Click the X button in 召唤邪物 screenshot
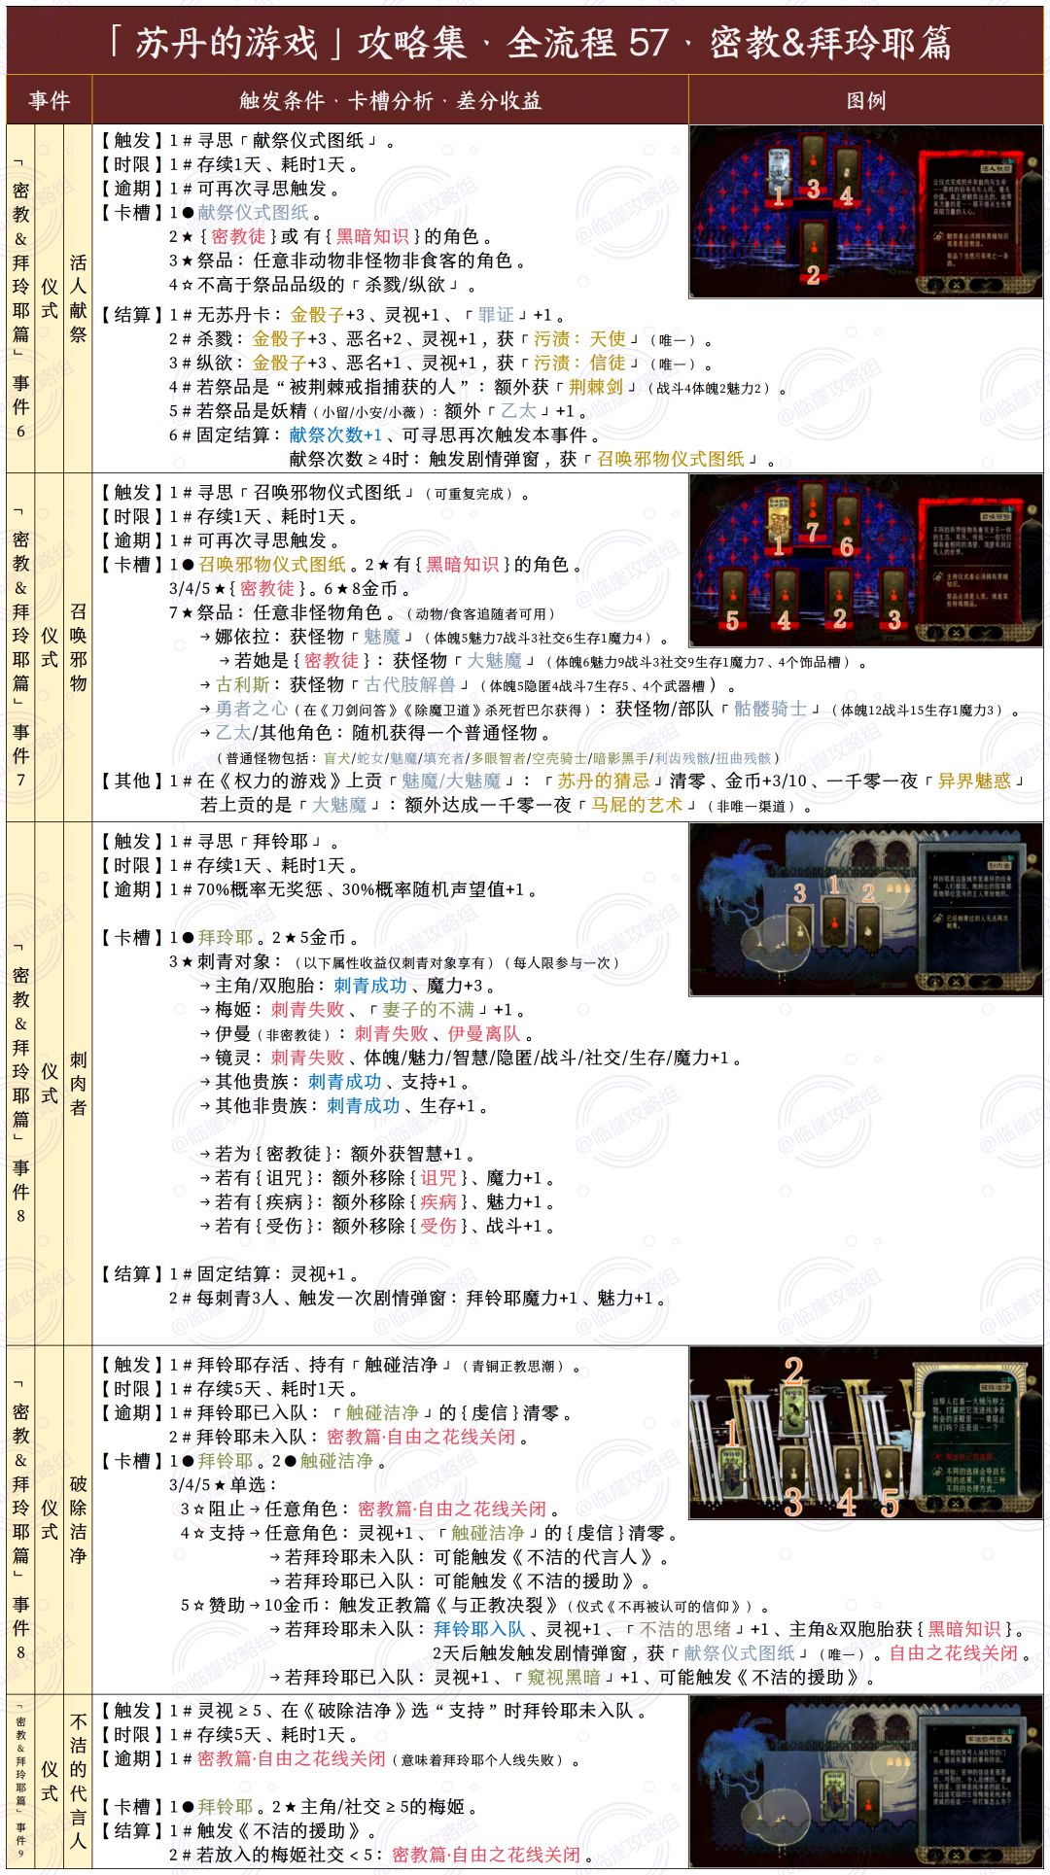This screenshot has width=1050, height=1875. pyautogui.click(x=957, y=633)
